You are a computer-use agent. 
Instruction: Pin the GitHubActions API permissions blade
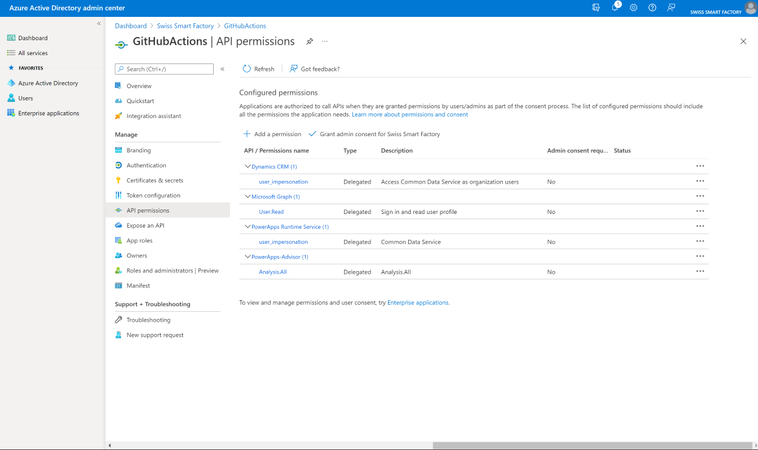310,41
